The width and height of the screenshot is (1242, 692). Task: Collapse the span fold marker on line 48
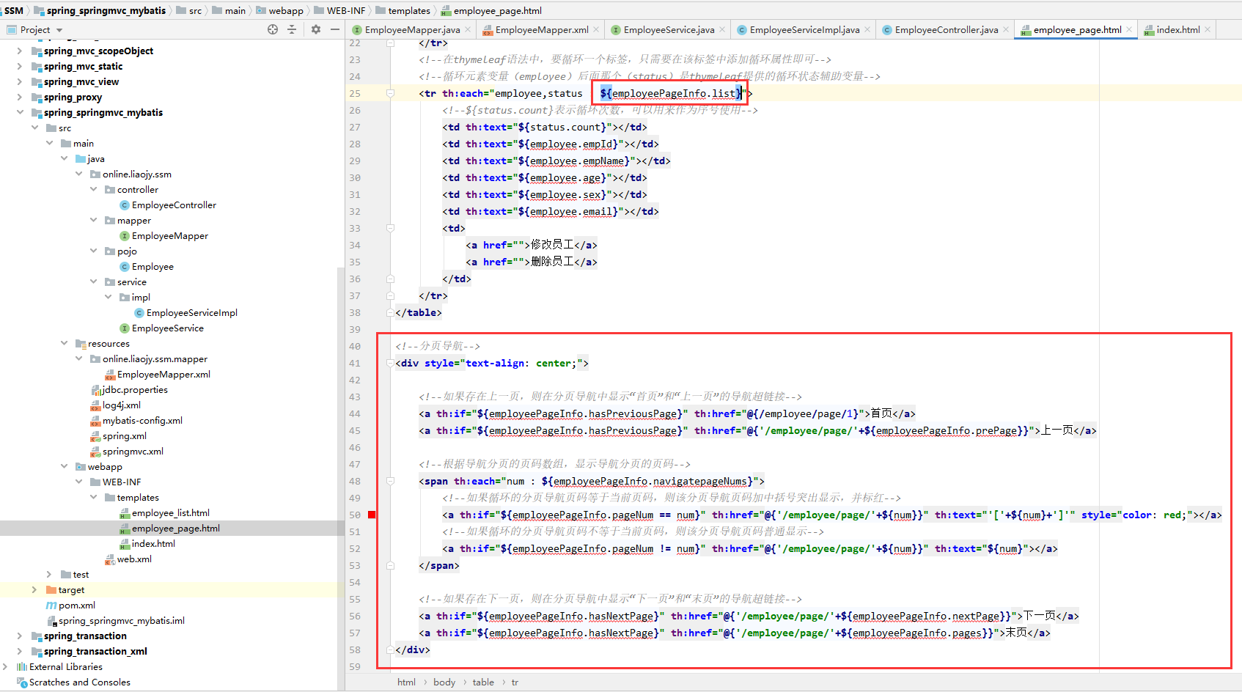[390, 481]
